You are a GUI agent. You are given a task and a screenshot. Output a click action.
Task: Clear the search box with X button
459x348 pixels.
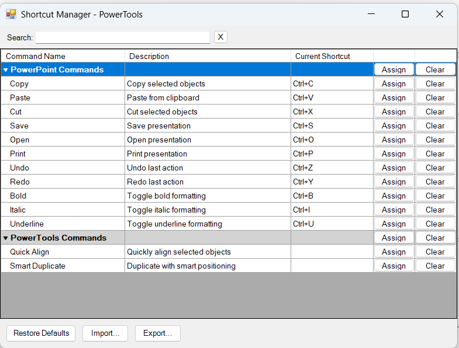[220, 37]
